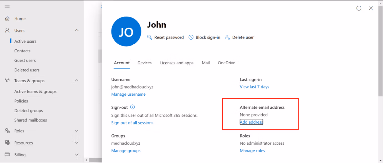Image resolution: width=383 pixels, height=163 pixels.
Task: Click the Reset password key icon
Action: pyautogui.click(x=150, y=37)
